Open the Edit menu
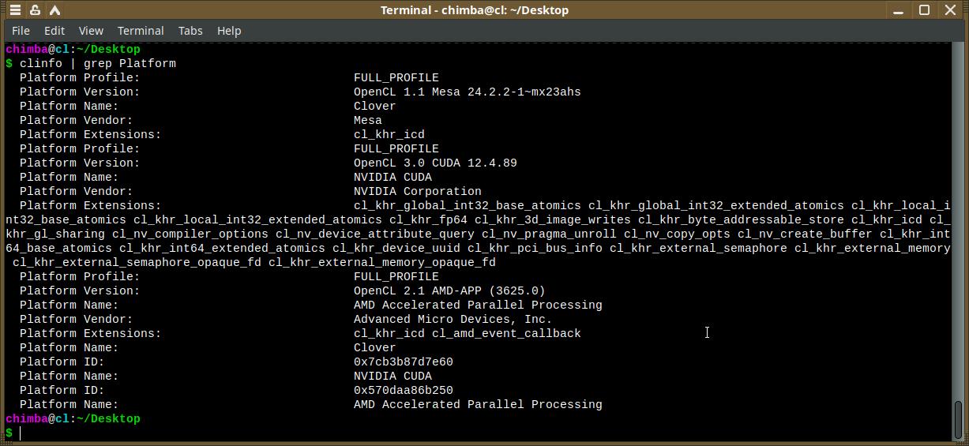969x446 pixels. [x=54, y=31]
